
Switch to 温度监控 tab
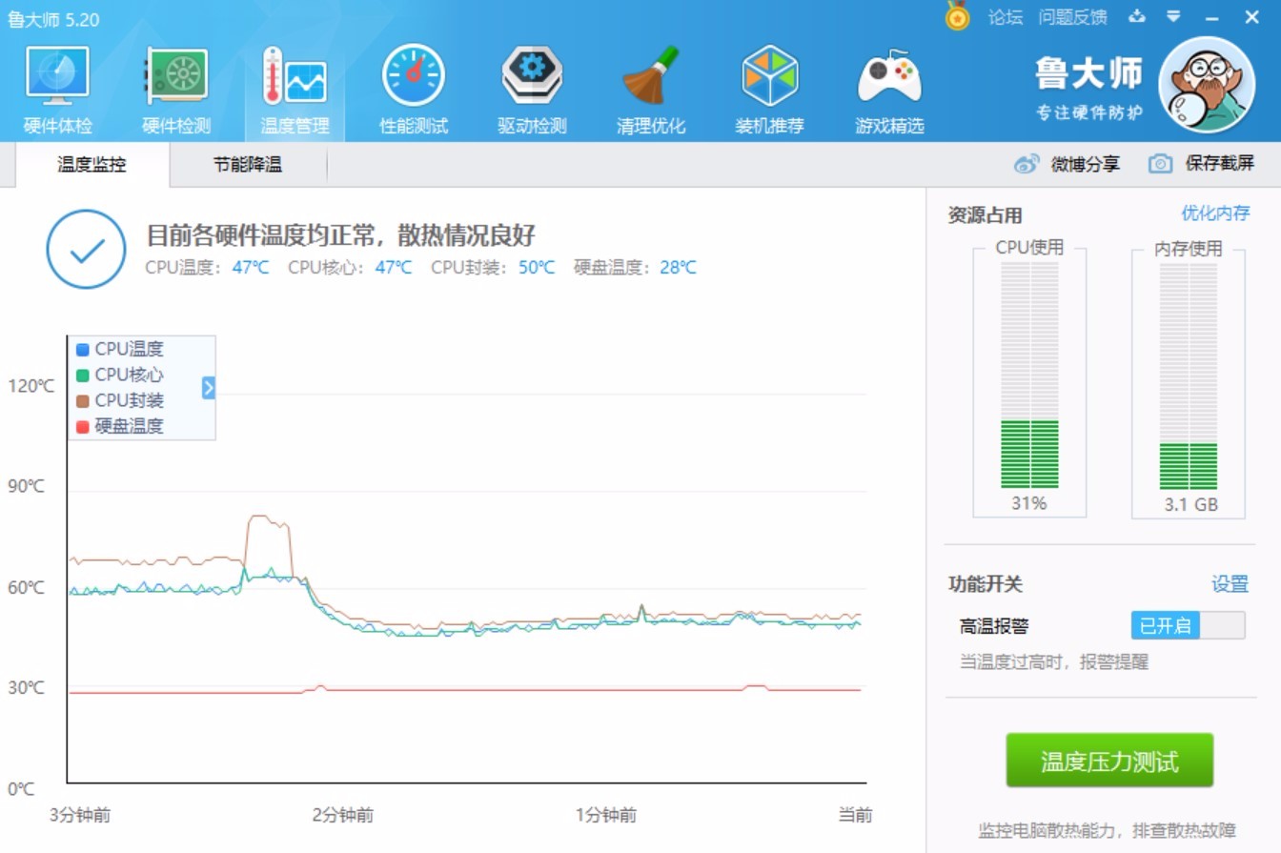(91, 164)
